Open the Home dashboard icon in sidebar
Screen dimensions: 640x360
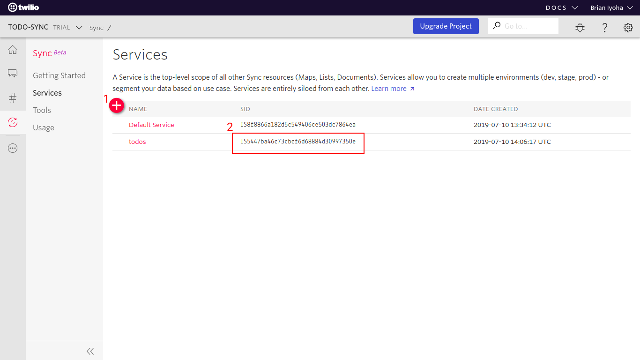point(13,50)
